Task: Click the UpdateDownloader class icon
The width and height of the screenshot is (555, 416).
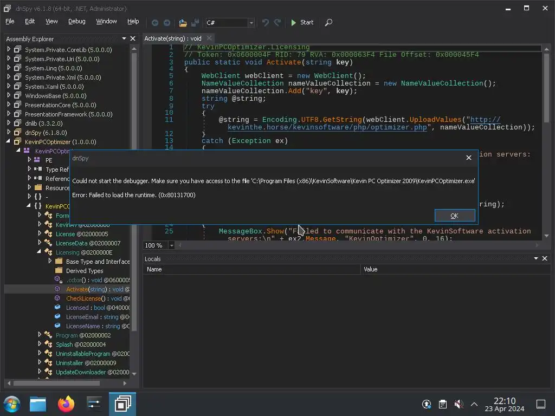Action: (48, 372)
